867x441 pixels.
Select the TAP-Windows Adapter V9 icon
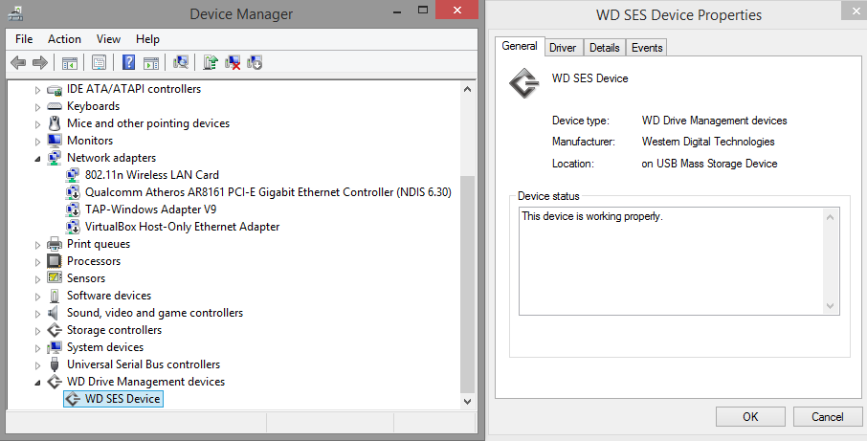[x=73, y=209]
